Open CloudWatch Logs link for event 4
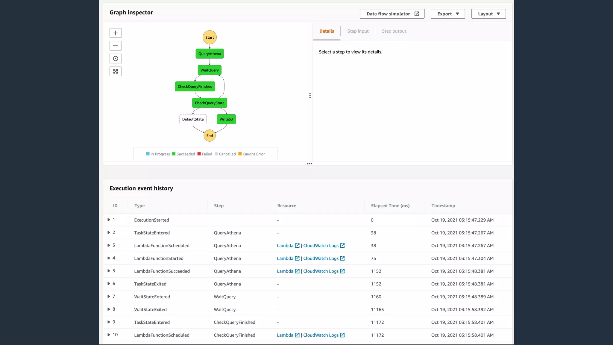The height and width of the screenshot is (345, 613). click(x=321, y=258)
